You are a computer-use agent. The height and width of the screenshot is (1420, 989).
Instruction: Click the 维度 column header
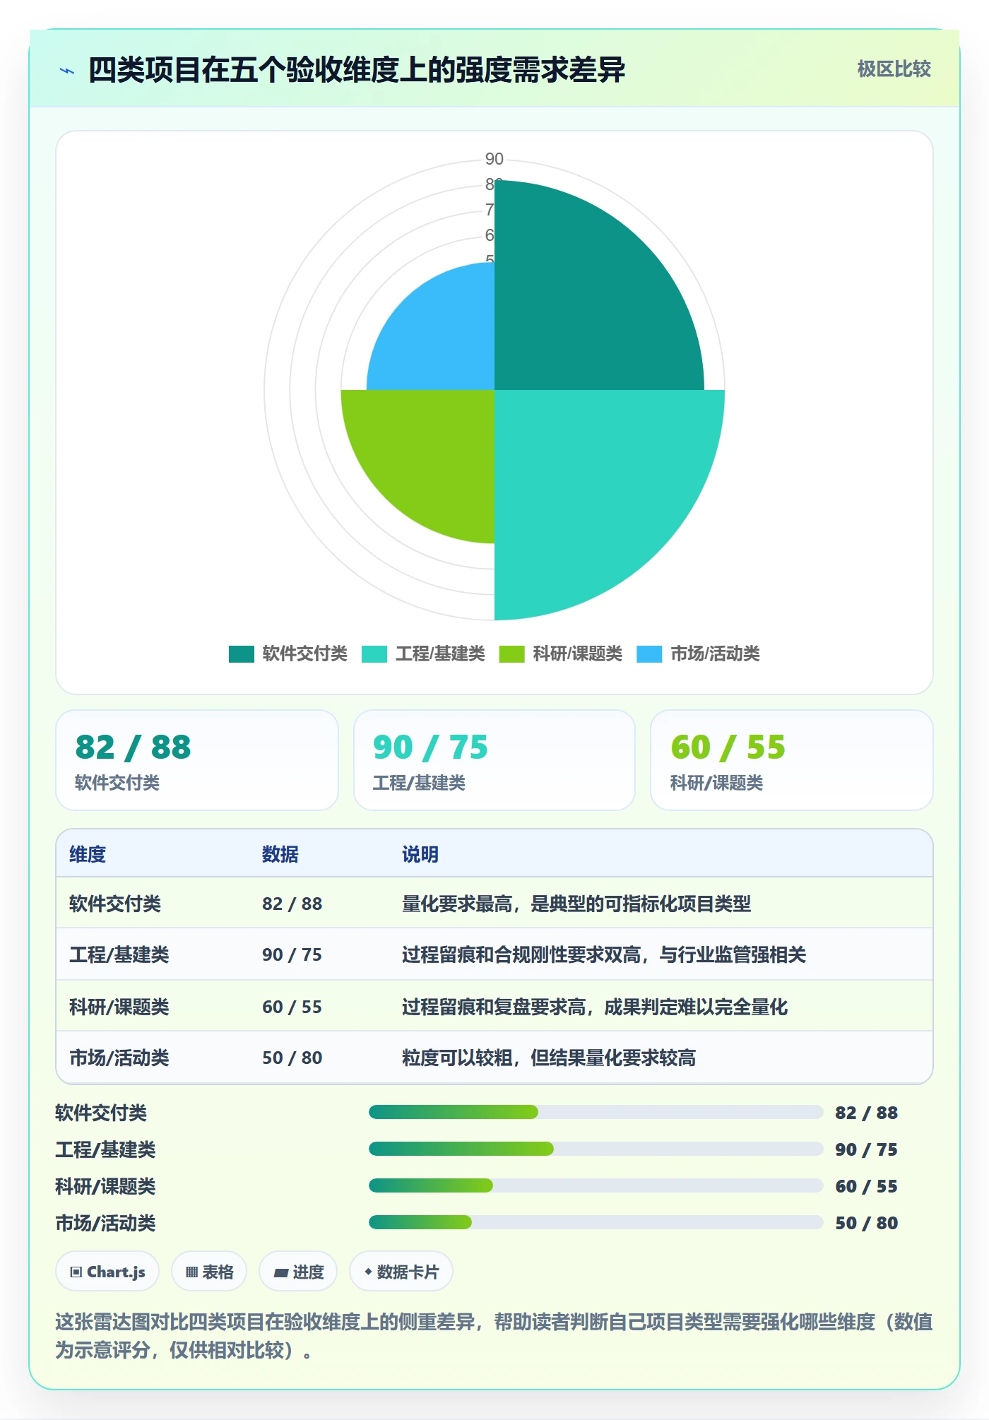click(x=88, y=854)
